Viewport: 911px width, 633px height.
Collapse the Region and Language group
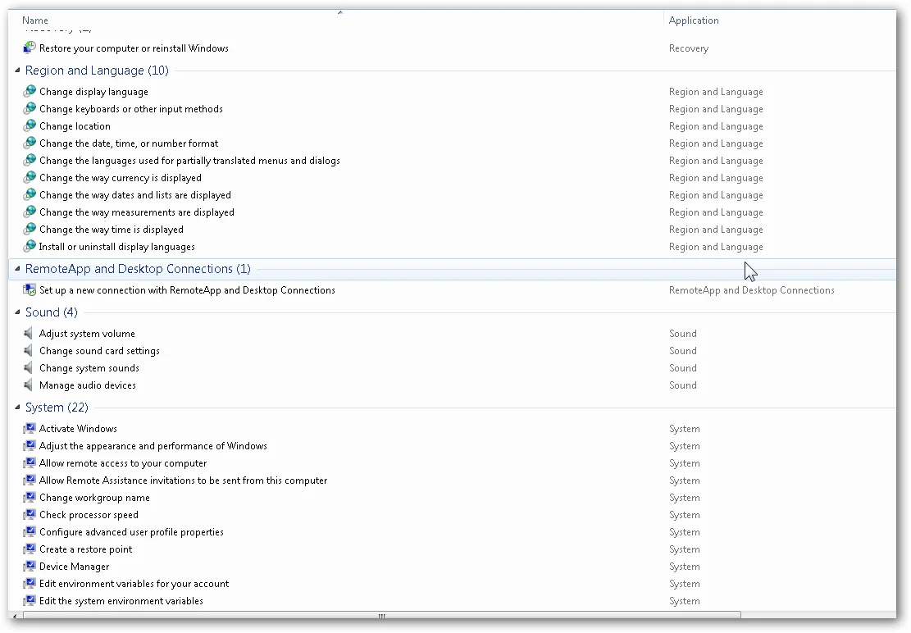click(18, 71)
